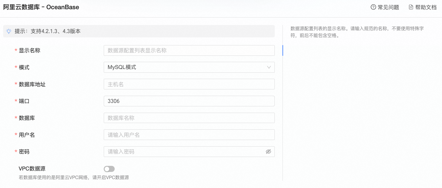
Task: Enable the VPC数据源 switch
Action: click(109, 169)
